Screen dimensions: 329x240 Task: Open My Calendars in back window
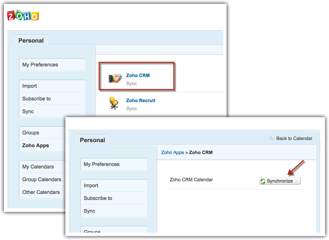click(42, 166)
